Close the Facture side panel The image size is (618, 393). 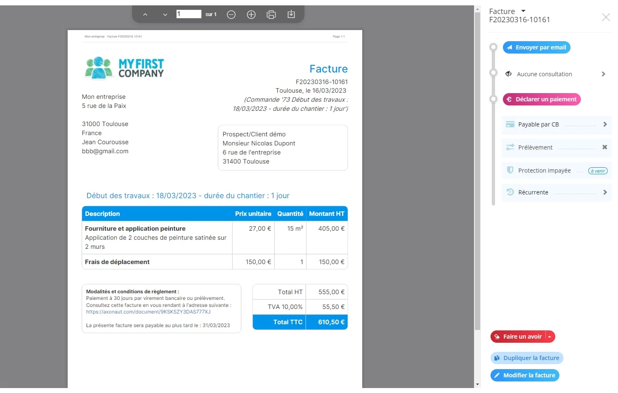tap(606, 17)
